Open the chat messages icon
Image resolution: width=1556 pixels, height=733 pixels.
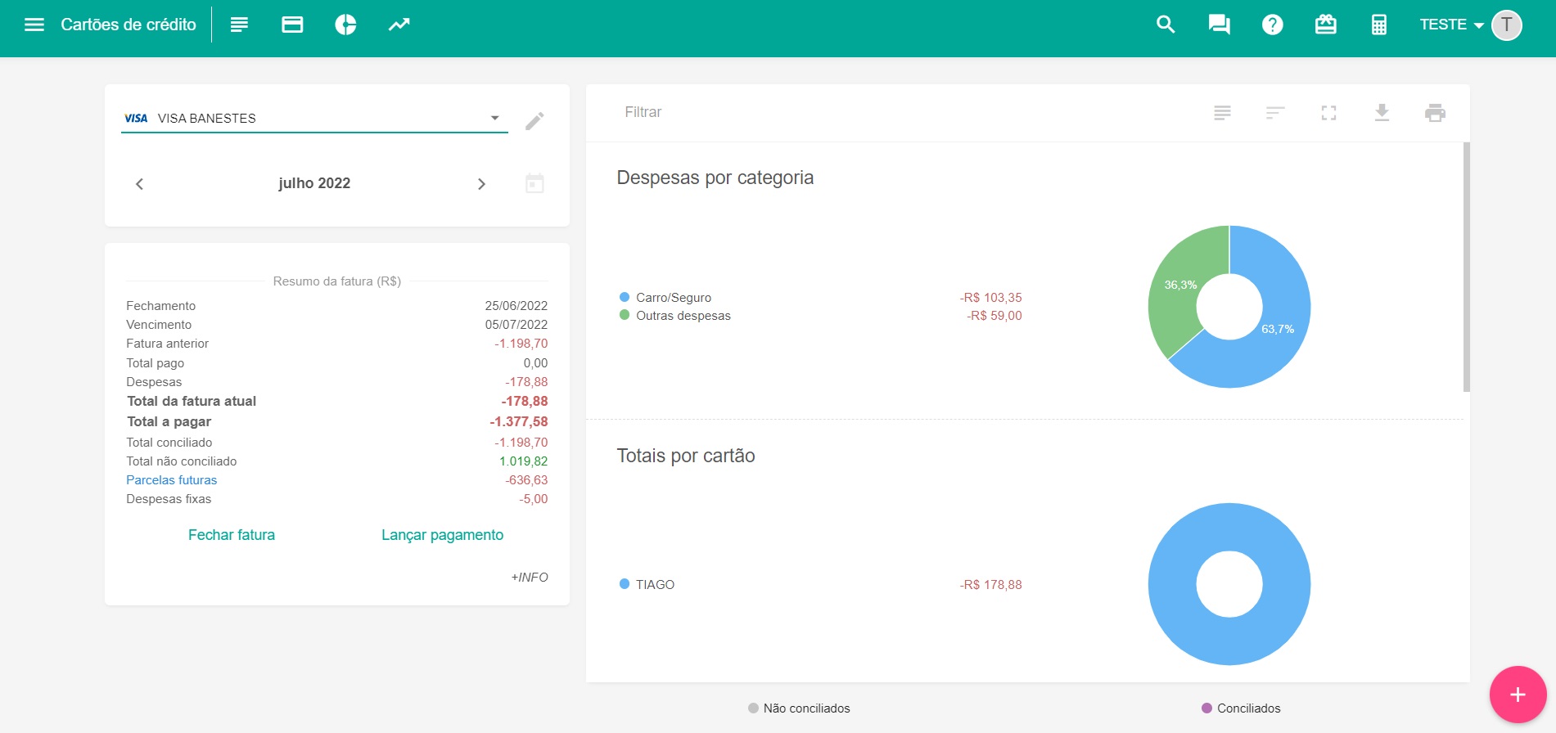click(1219, 25)
